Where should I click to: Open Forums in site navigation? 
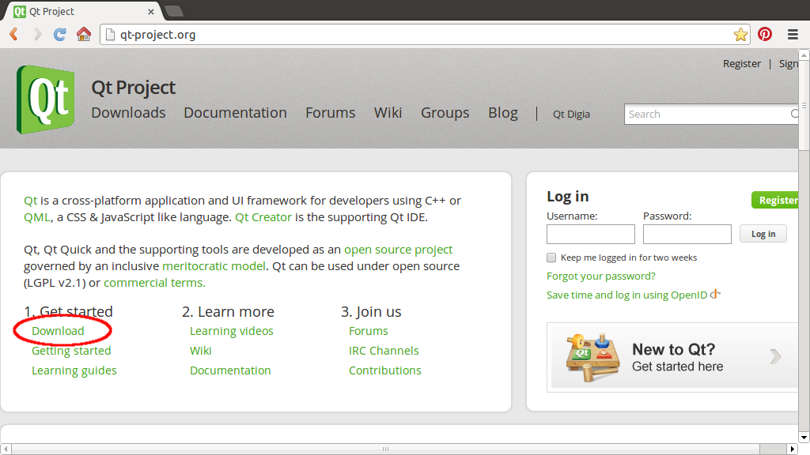point(330,112)
